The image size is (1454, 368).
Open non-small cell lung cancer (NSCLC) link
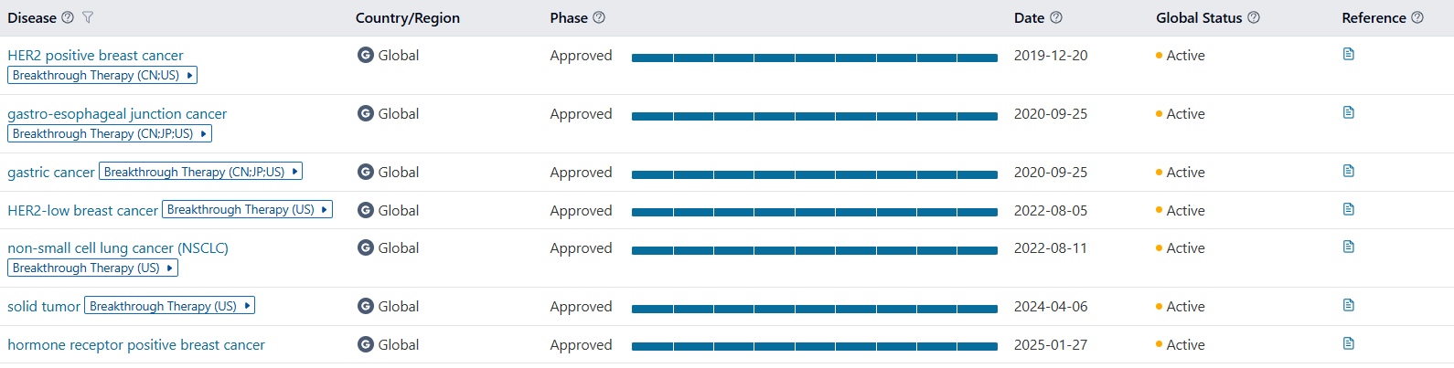pyautogui.click(x=118, y=248)
